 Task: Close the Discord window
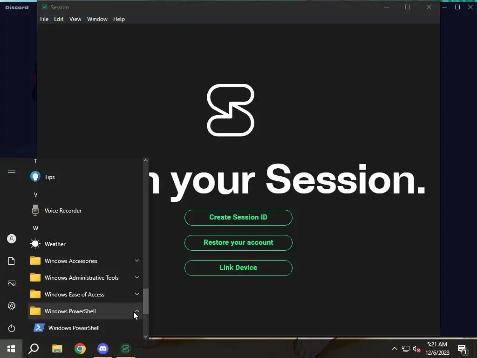click(470, 7)
